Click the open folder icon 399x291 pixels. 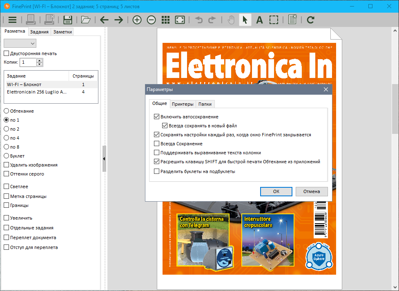(85, 20)
